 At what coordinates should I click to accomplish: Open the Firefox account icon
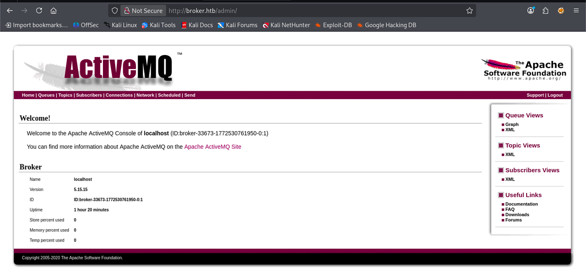pos(531,10)
